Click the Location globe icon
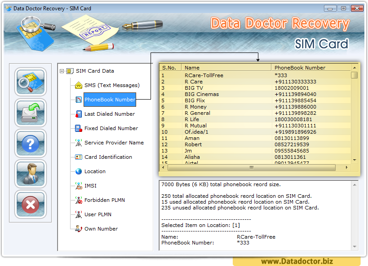The image size is (368, 266). coord(78,171)
